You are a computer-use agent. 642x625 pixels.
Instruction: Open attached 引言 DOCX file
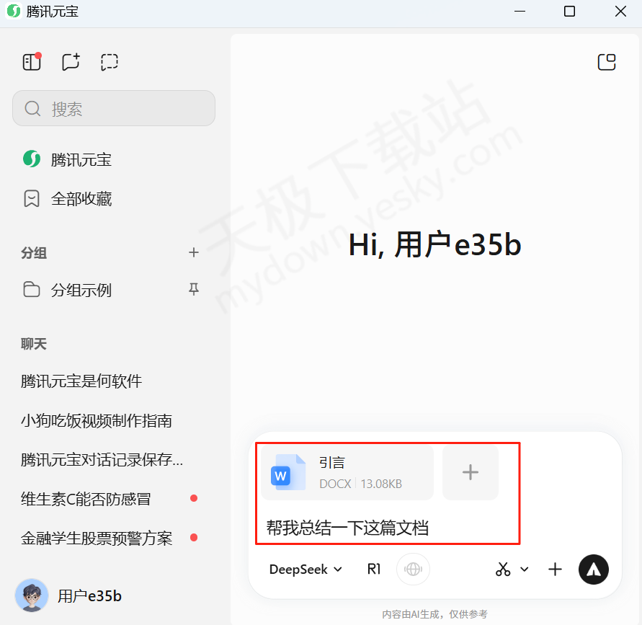(x=347, y=473)
